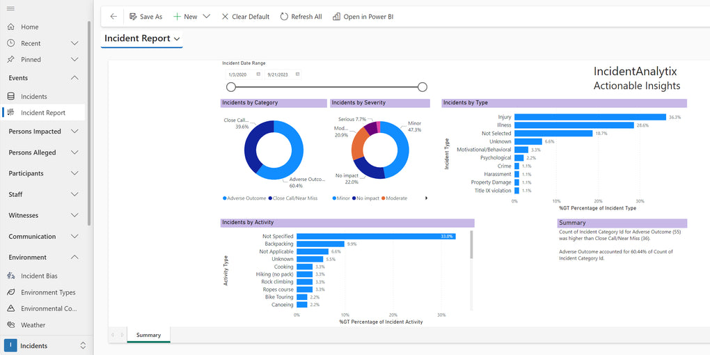Collapse the Events section
710x355 pixels.
coord(74,78)
